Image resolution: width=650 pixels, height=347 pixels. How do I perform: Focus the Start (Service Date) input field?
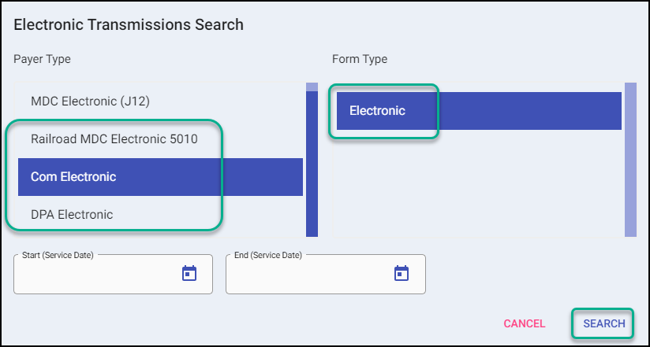pos(96,276)
